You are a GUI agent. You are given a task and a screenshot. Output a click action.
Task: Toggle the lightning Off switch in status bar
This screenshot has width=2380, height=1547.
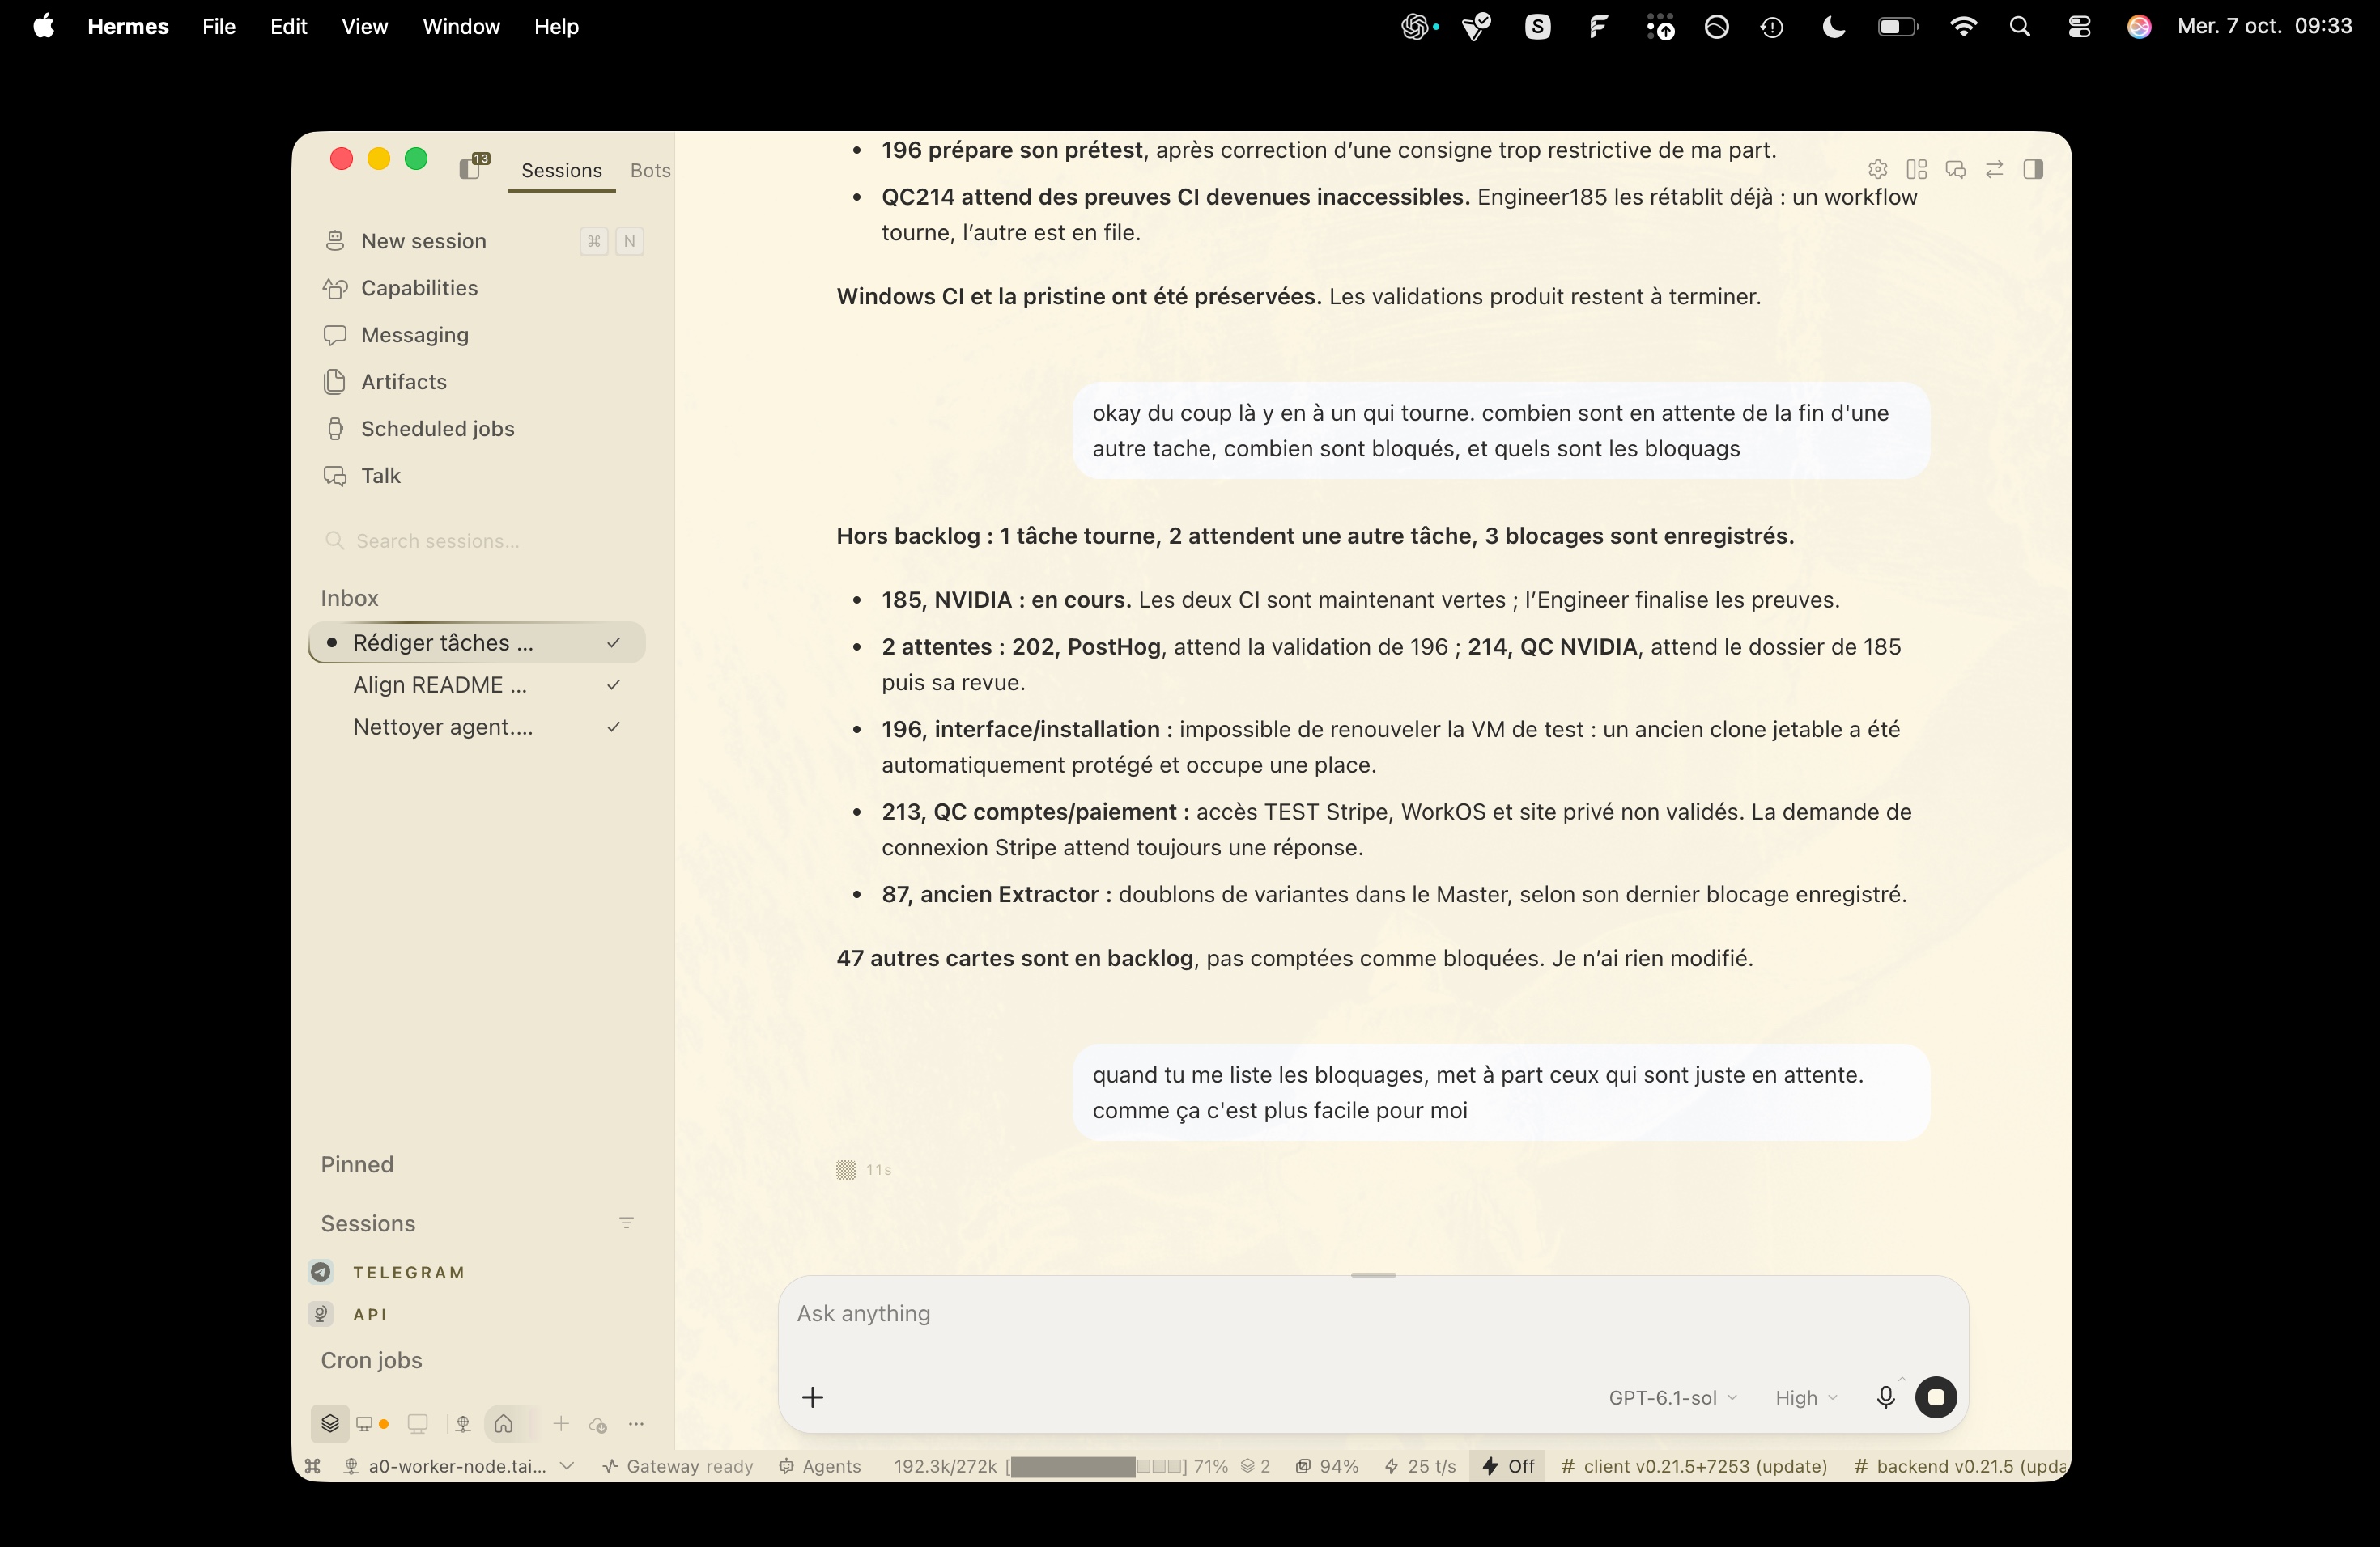(1508, 1466)
